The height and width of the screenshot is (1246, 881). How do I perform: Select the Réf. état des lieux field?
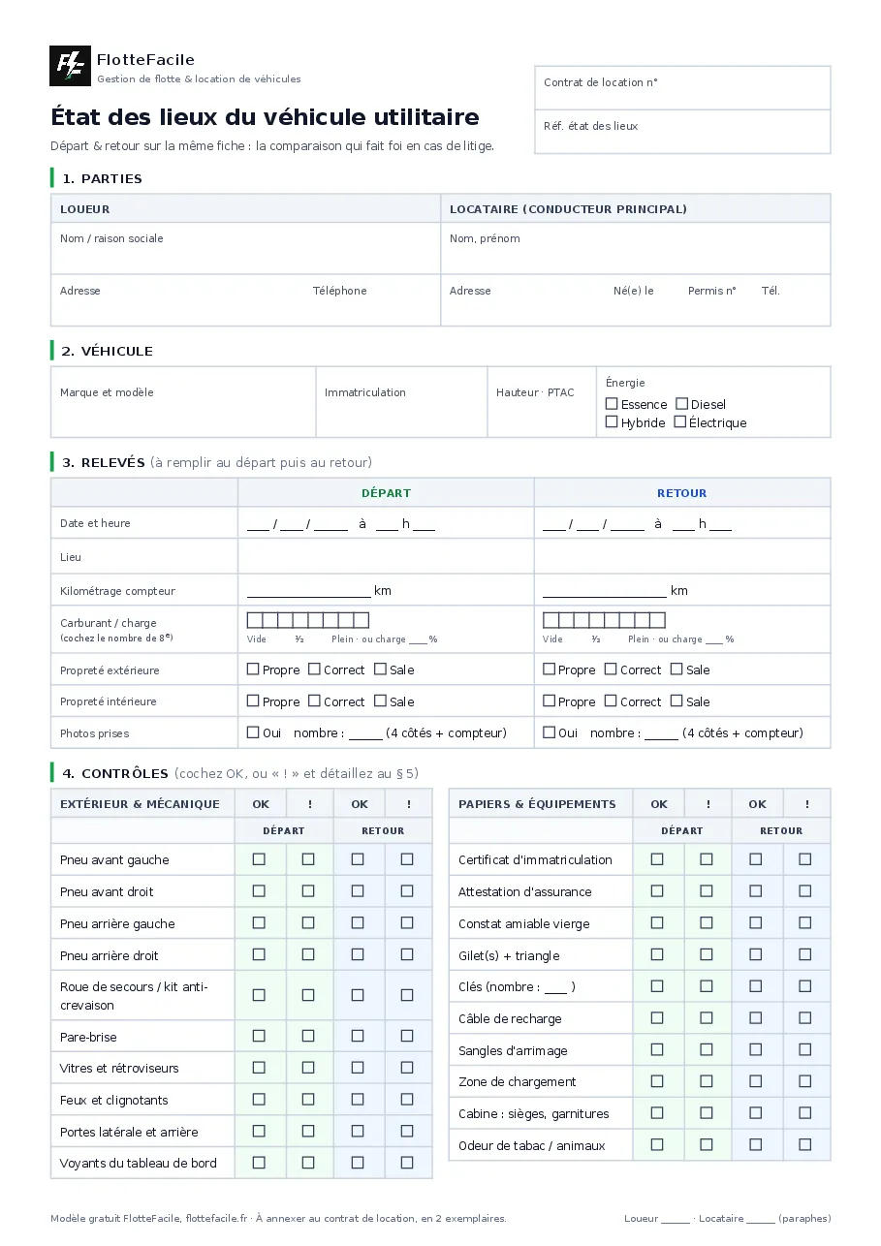pos(682,132)
